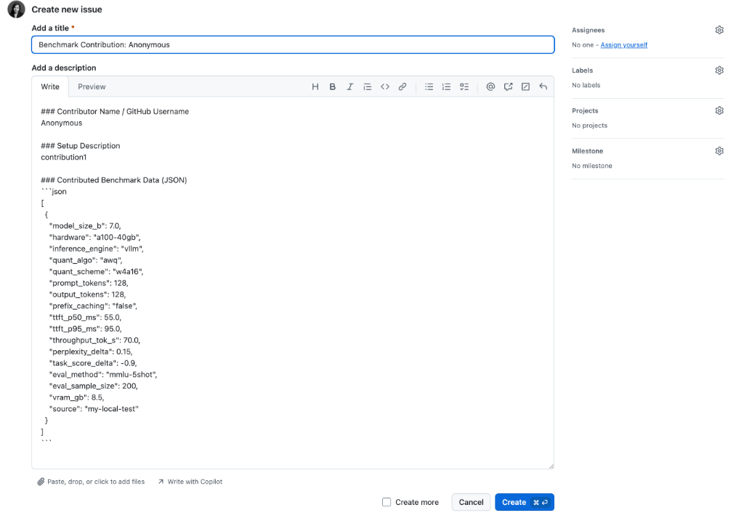Click the "No labels" text
This screenshot has height=518, width=744.
[586, 86]
